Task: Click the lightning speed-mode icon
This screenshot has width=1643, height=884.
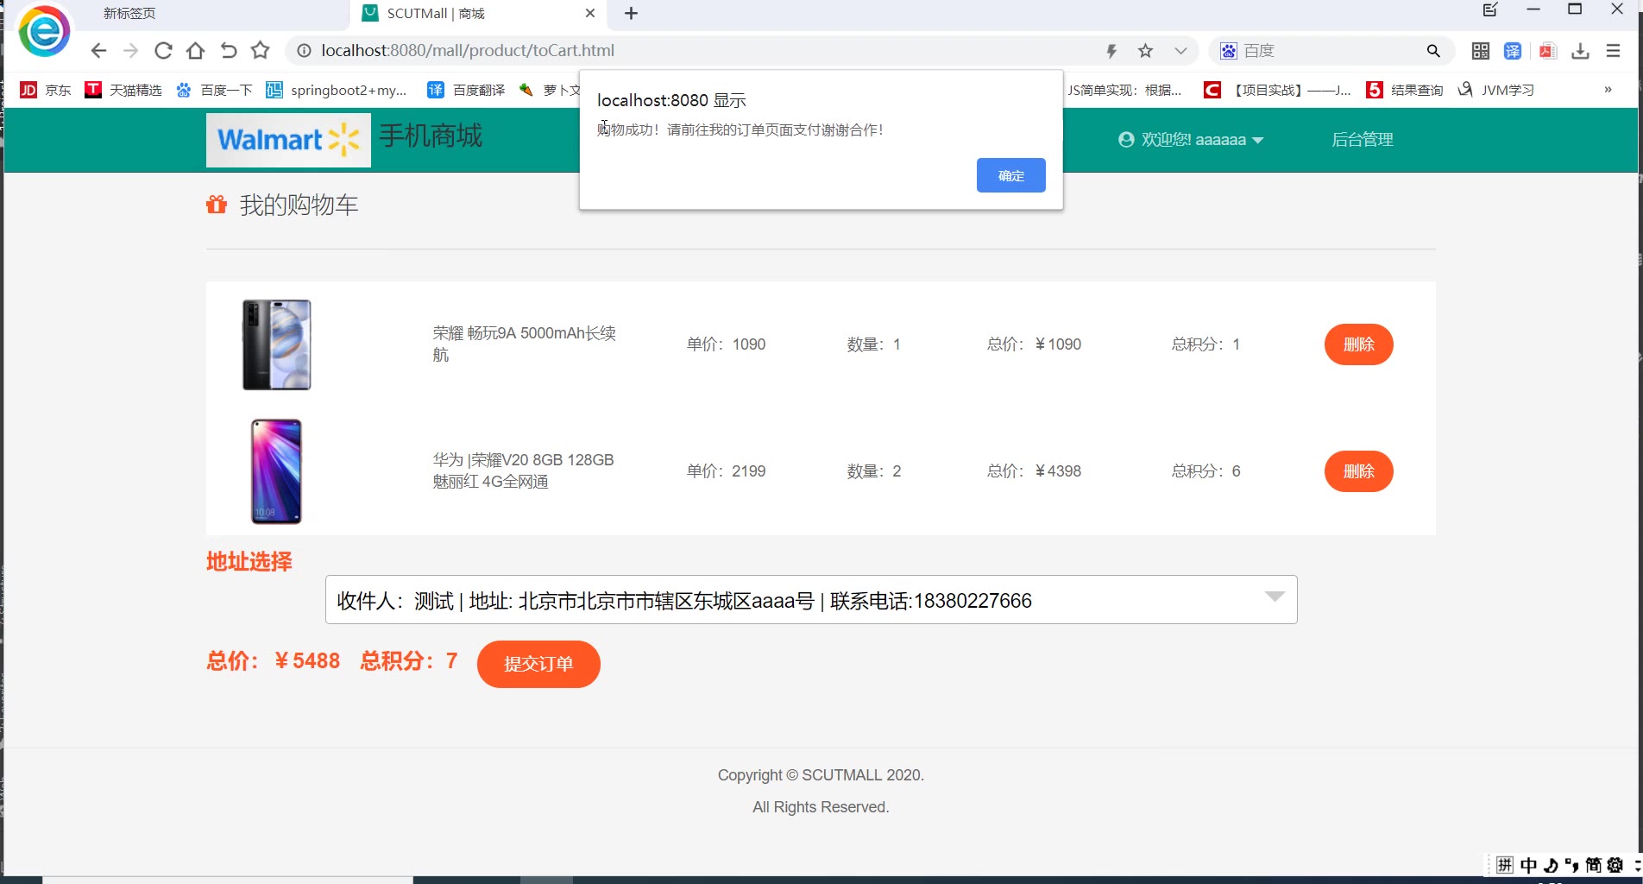Action: 1111,51
